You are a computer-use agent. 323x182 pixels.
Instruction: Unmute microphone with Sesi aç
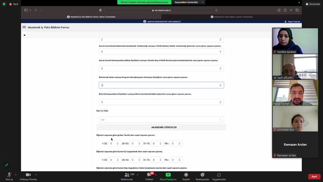pos(9,175)
